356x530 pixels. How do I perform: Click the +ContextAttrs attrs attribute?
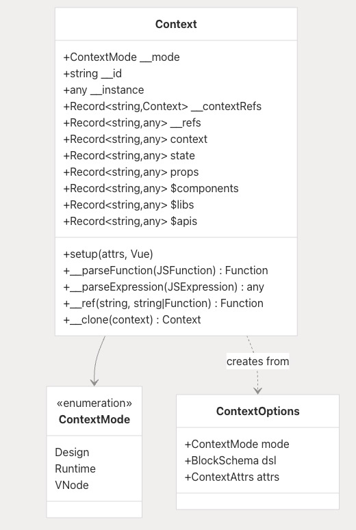click(232, 477)
